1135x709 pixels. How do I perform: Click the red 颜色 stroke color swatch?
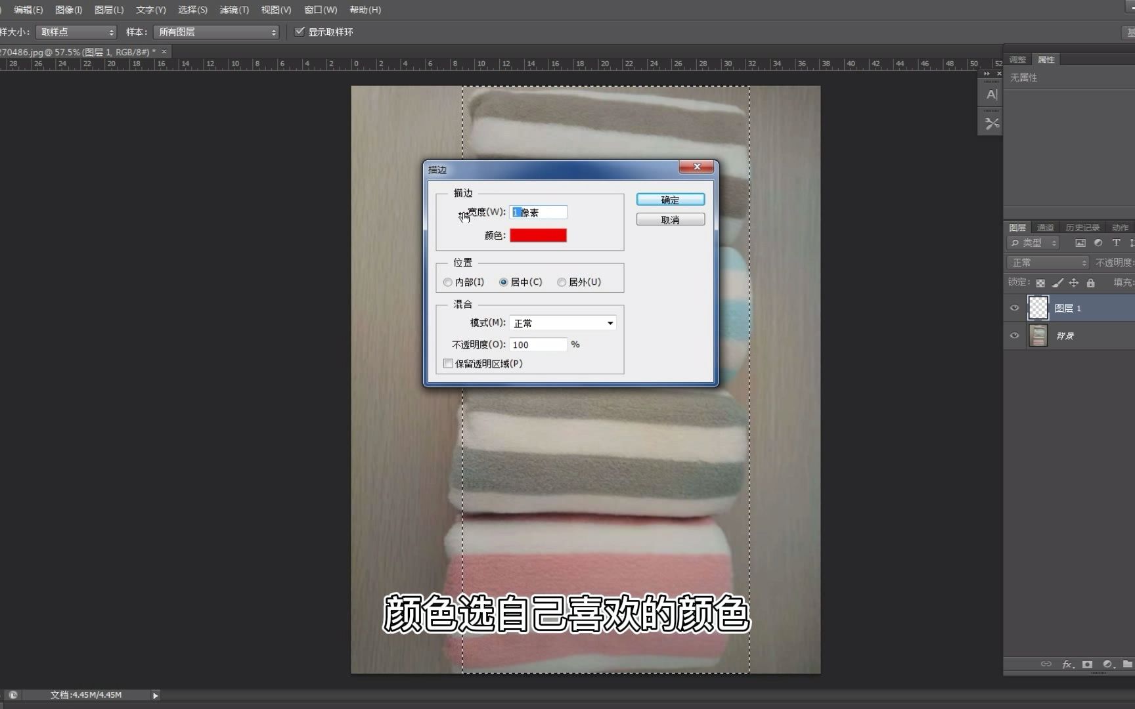[539, 234]
